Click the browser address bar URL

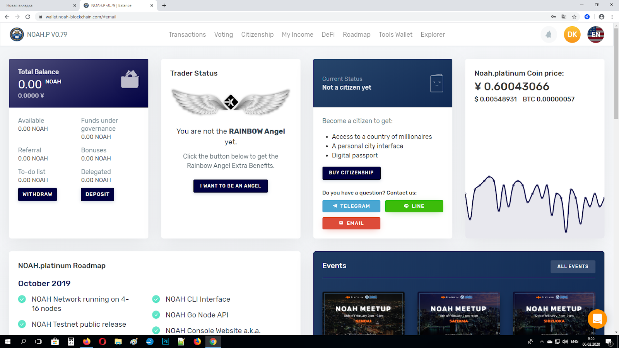81,17
